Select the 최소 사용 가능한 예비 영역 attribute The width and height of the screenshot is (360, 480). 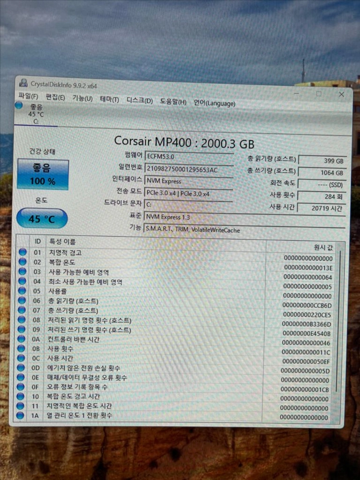85,281
